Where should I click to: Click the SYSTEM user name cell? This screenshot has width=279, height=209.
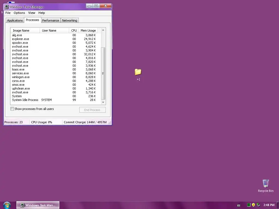coord(46,100)
